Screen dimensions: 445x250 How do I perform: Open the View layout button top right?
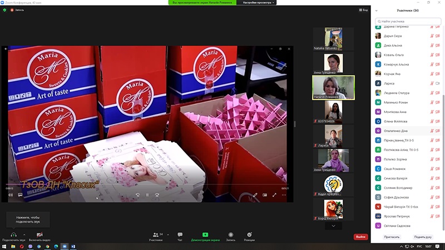coord(363,10)
